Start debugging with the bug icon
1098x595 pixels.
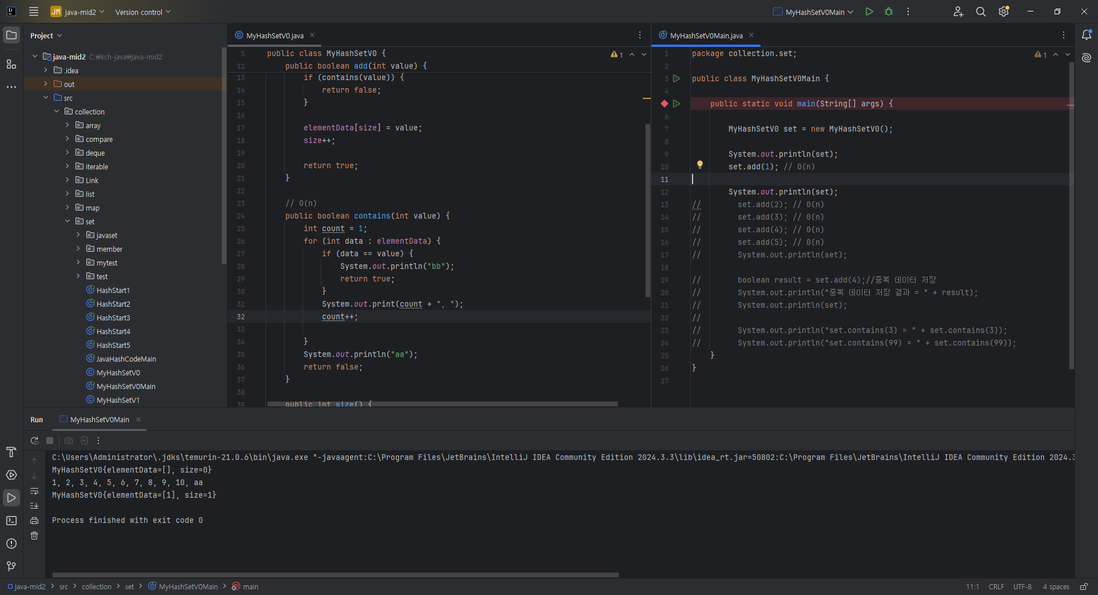click(x=889, y=11)
